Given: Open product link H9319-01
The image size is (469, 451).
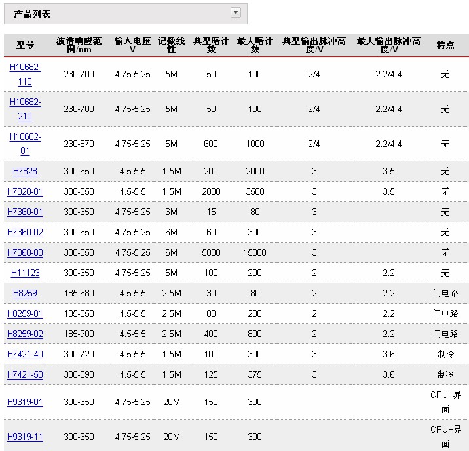Looking at the screenshot, I should (x=25, y=402).
